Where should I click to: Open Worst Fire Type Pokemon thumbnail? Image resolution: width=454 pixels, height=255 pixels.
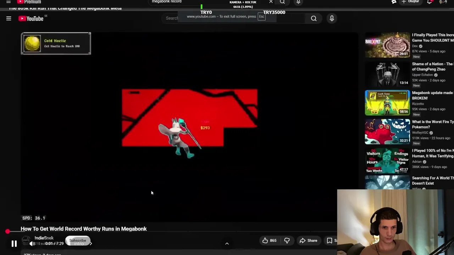[387, 131]
